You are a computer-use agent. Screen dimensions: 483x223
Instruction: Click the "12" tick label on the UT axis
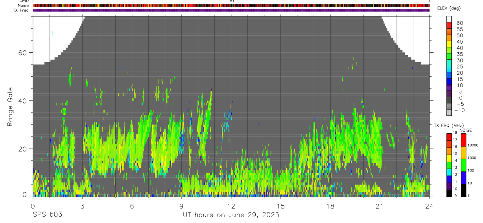pyautogui.click(x=231, y=206)
